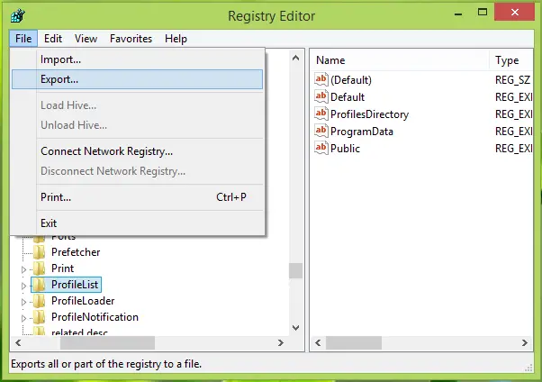Minimize the Registry Editor window
The image size is (542, 382).
(x=458, y=14)
